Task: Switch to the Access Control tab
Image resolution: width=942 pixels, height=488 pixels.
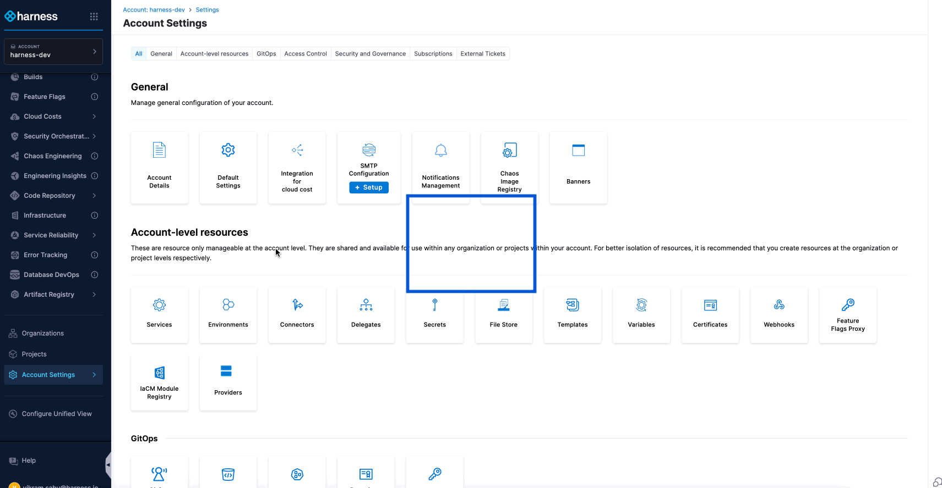Action: point(306,54)
